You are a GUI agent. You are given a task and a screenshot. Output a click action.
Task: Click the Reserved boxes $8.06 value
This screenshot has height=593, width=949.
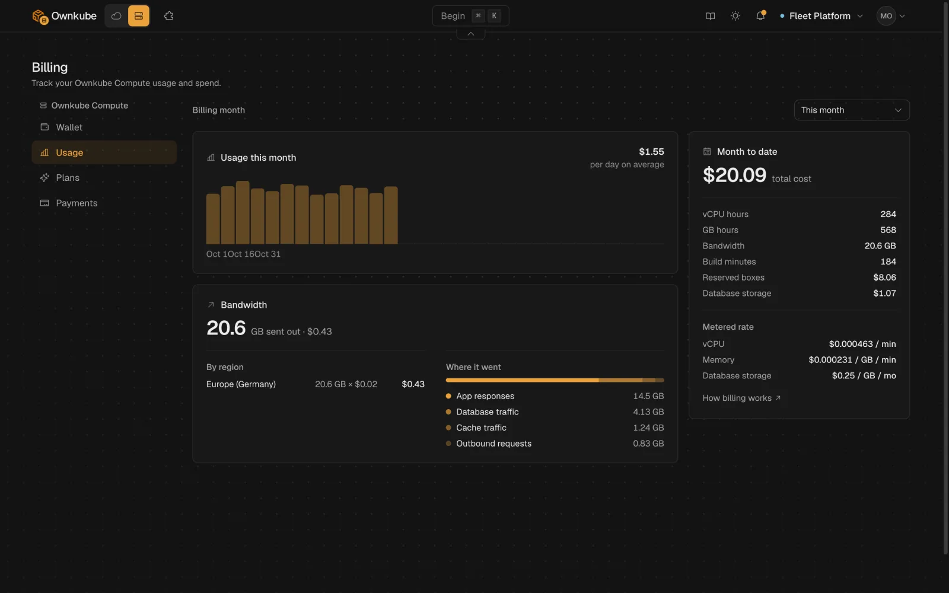[884, 278]
